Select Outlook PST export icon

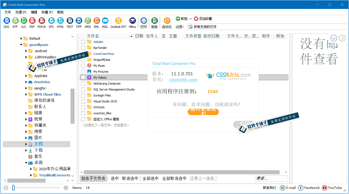tap(118, 21)
